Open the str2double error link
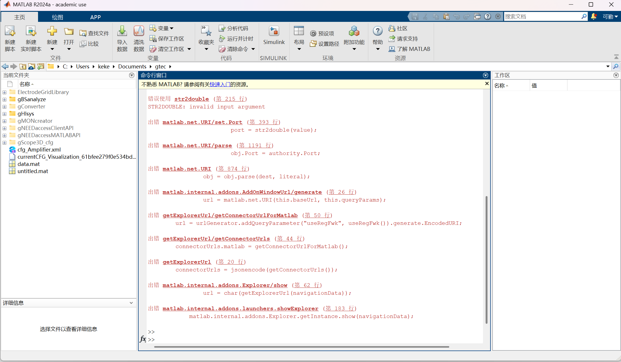 point(191,99)
